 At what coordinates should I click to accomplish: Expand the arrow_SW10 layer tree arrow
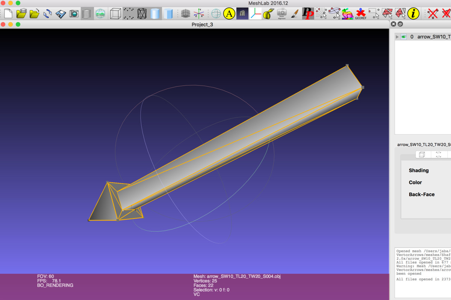click(397, 37)
